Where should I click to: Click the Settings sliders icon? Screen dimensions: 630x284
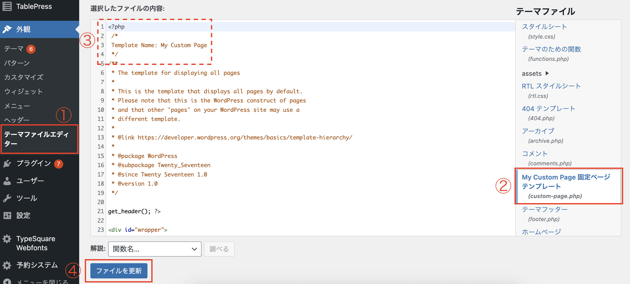[x=7, y=216]
